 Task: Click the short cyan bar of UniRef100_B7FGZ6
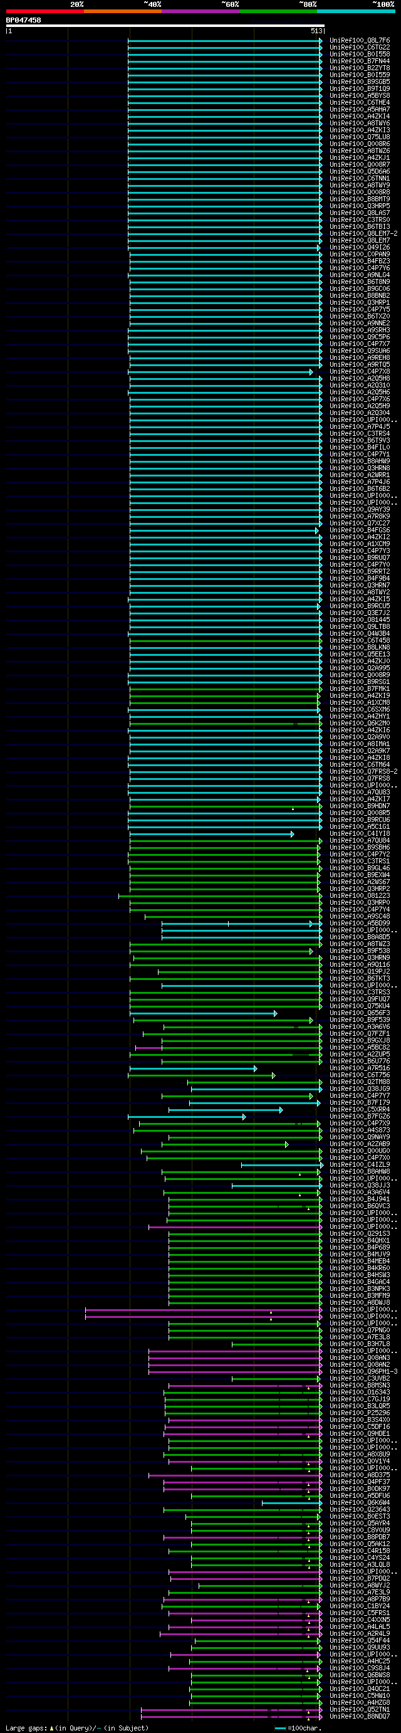coord(186,1117)
